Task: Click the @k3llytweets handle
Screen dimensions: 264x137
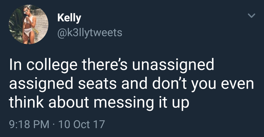Action: (90, 33)
